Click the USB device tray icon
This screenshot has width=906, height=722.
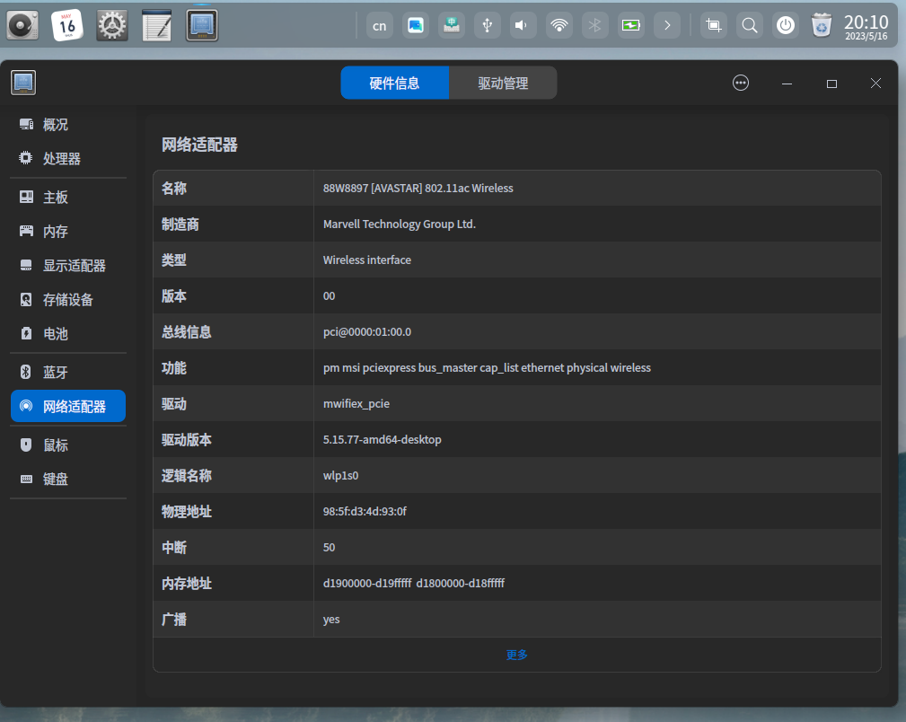point(487,25)
